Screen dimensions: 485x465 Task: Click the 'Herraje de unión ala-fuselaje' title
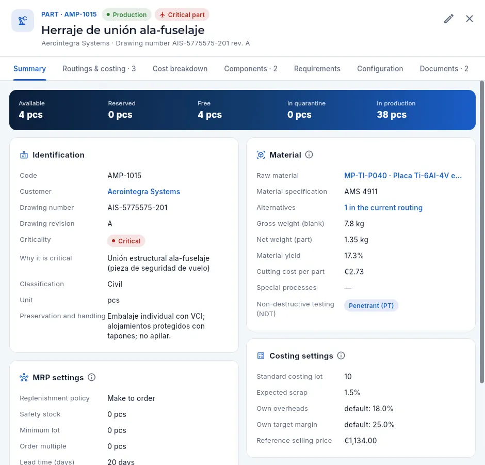click(123, 30)
